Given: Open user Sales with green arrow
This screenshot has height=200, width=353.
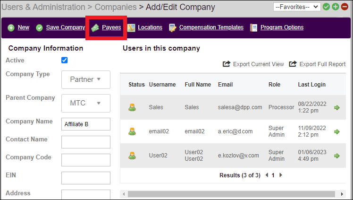Looking at the screenshot, I should 337,107.
